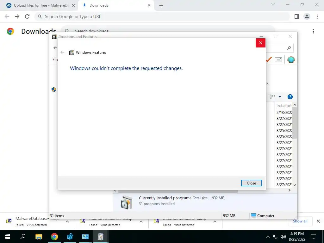
Task: Close the Upload files for free tab
Action: 73,5
